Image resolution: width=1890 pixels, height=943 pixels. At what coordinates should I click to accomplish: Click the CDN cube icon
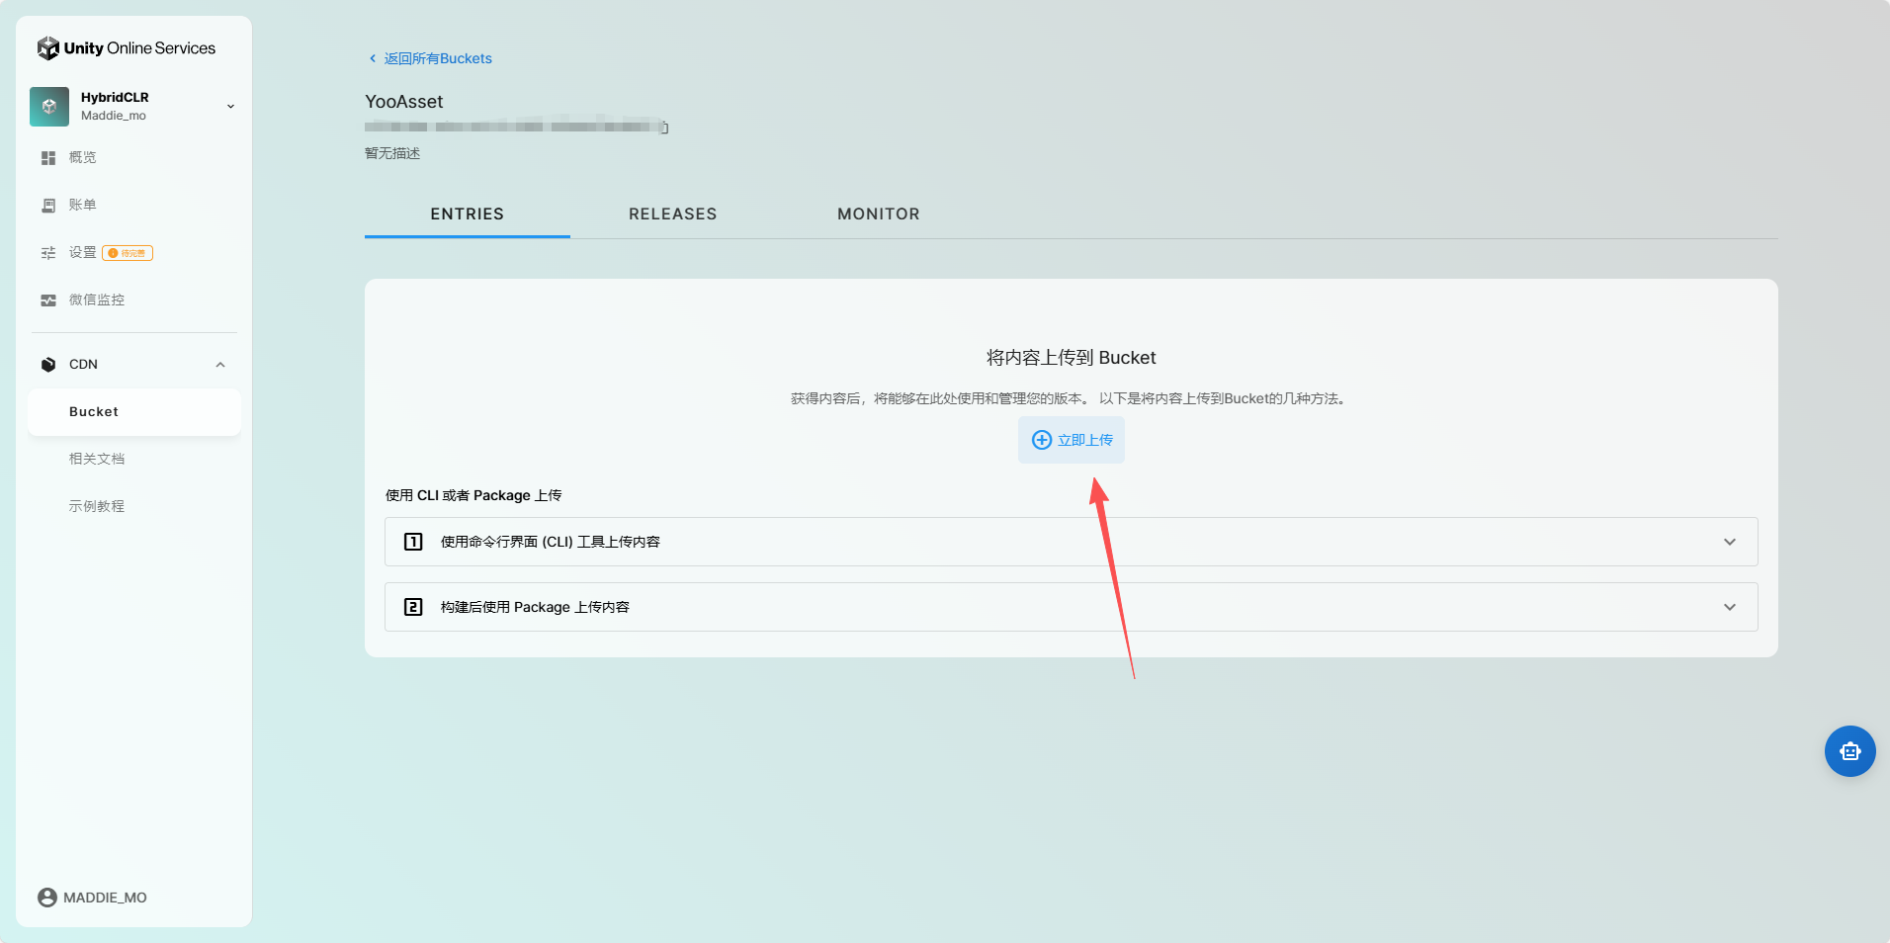[48, 365]
